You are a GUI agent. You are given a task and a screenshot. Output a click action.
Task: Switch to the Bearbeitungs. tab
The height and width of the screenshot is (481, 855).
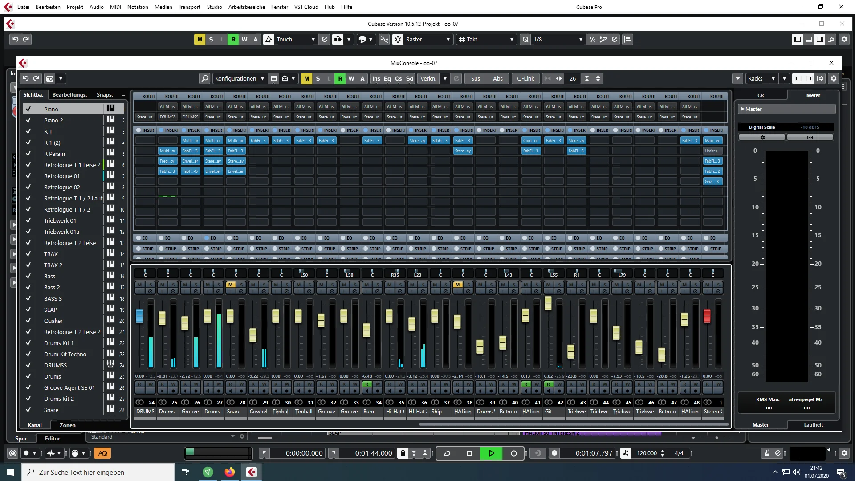coord(69,94)
